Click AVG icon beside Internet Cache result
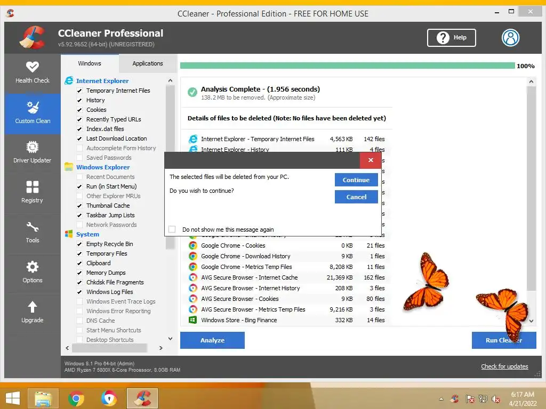 [x=192, y=277]
